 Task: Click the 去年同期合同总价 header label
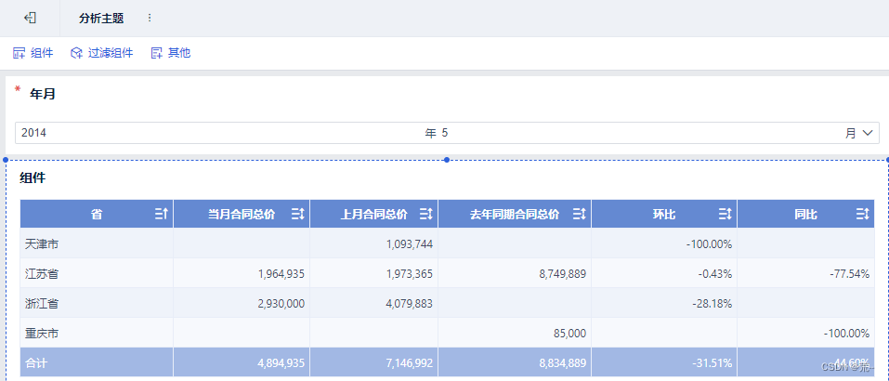515,215
